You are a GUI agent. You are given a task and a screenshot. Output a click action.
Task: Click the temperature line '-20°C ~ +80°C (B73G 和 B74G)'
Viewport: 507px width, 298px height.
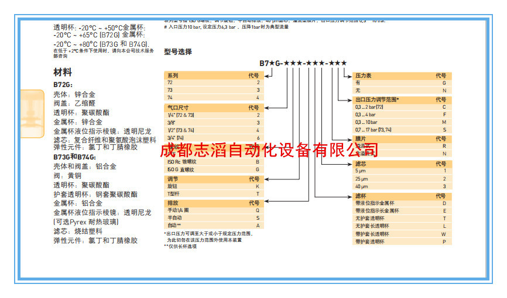coord(101,44)
